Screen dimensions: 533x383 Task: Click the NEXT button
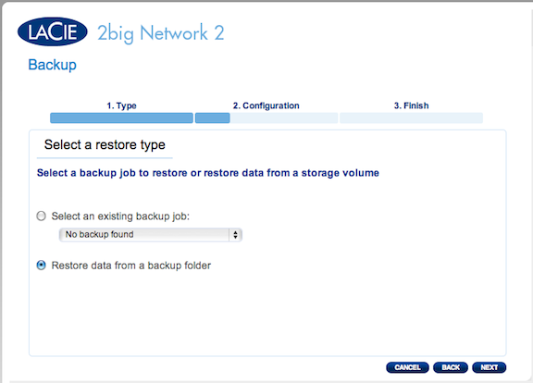pos(490,367)
